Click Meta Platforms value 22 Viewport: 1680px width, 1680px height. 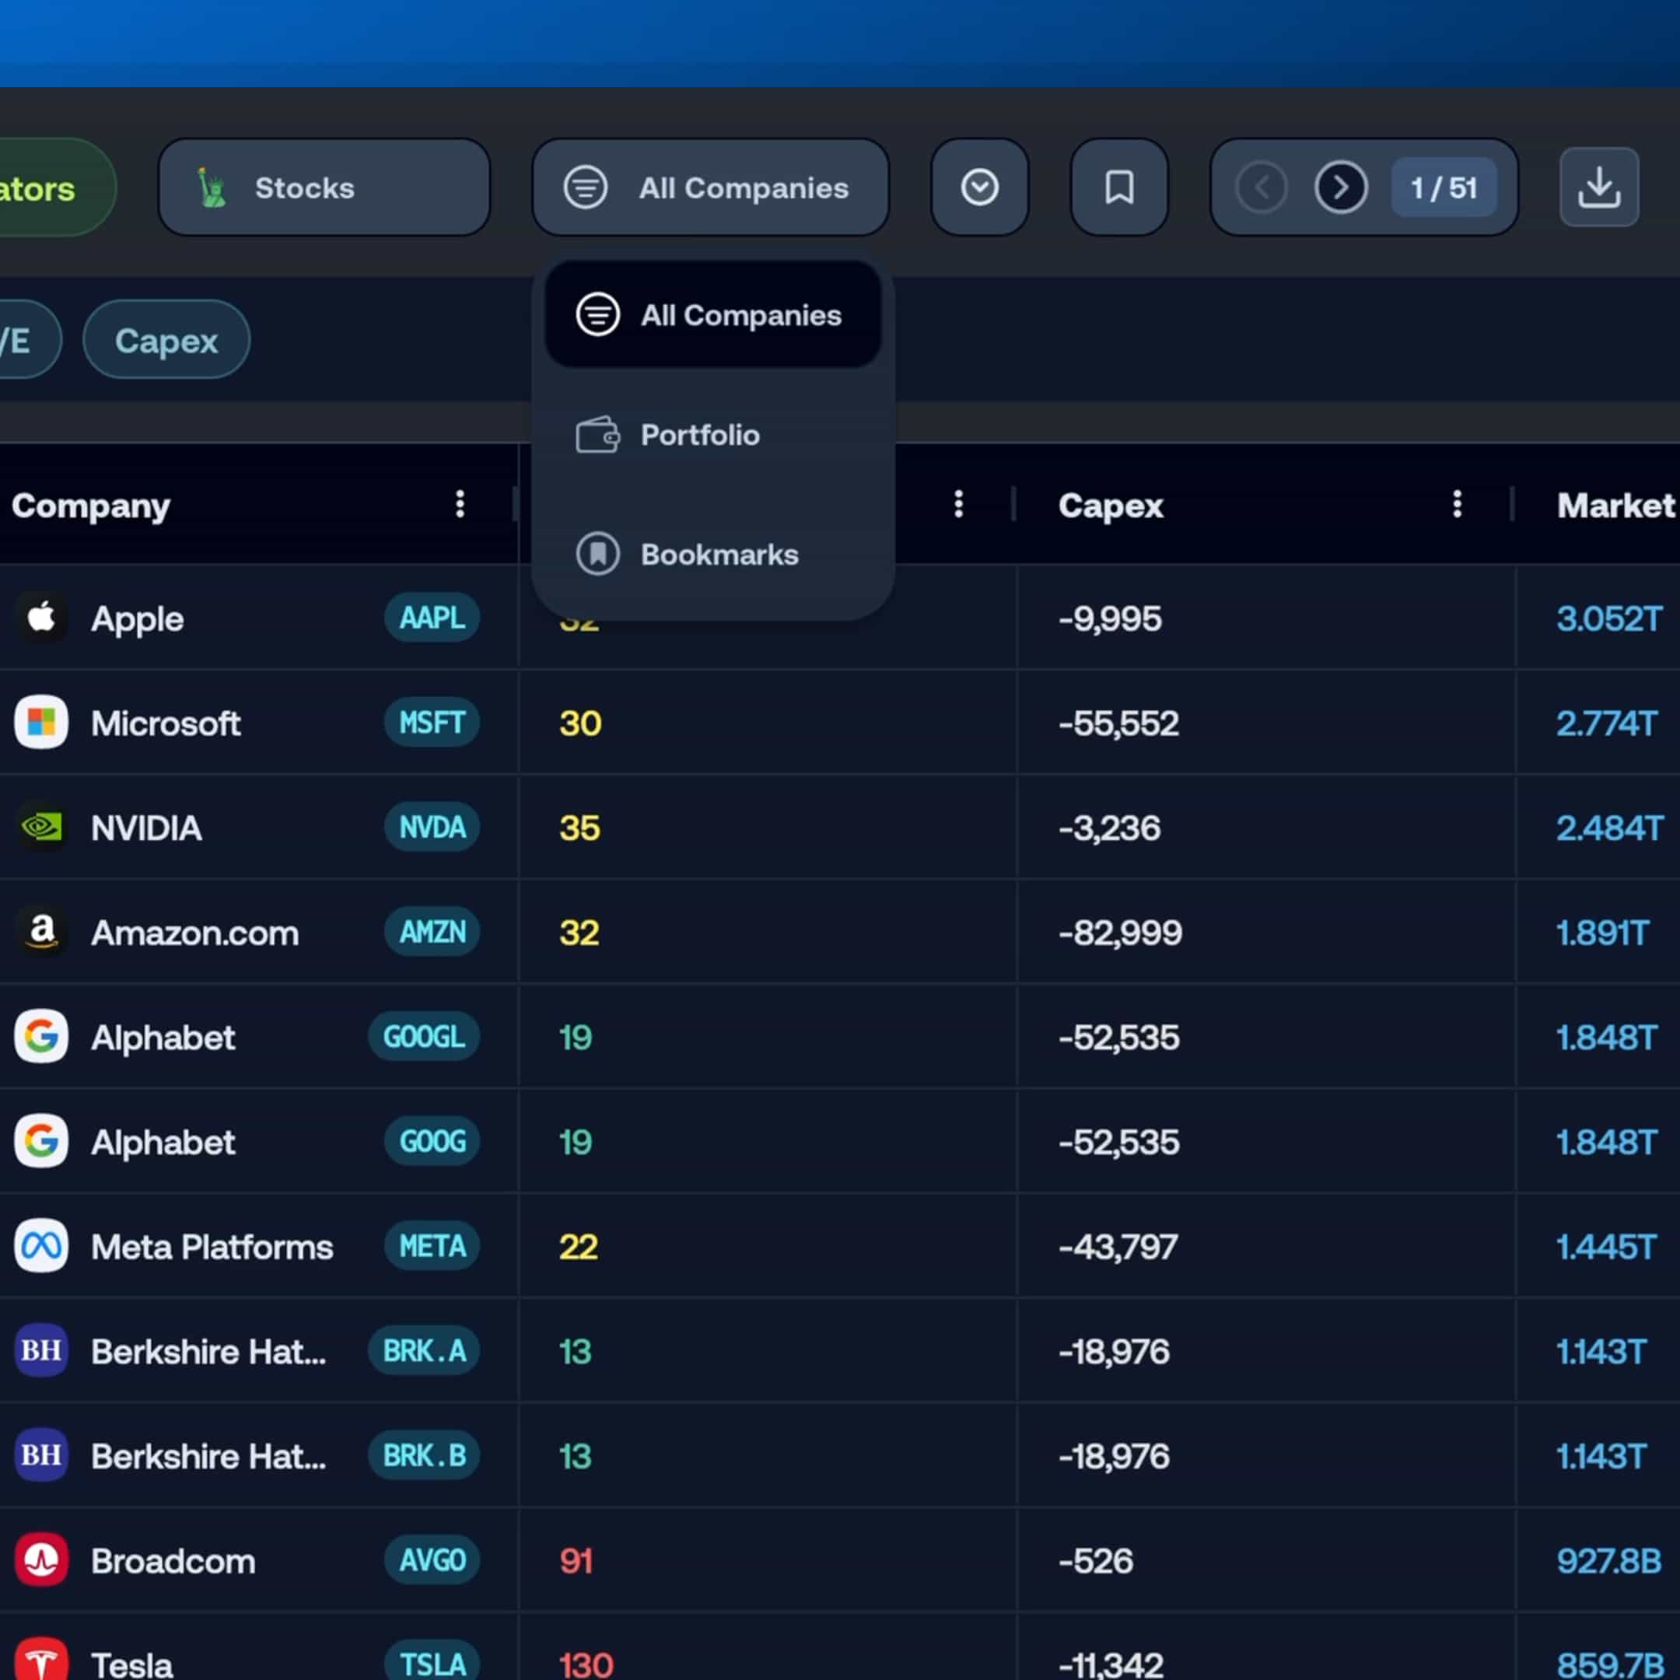pyautogui.click(x=578, y=1247)
